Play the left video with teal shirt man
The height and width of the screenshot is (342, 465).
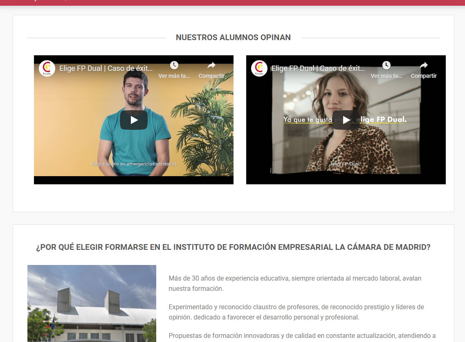[x=133, y=120]
